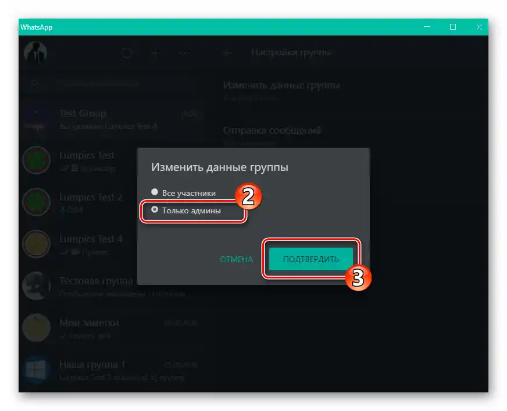Maximize the WhatsApp window
The height and width of the screenshot is (411, 507).
click(453, 27)
